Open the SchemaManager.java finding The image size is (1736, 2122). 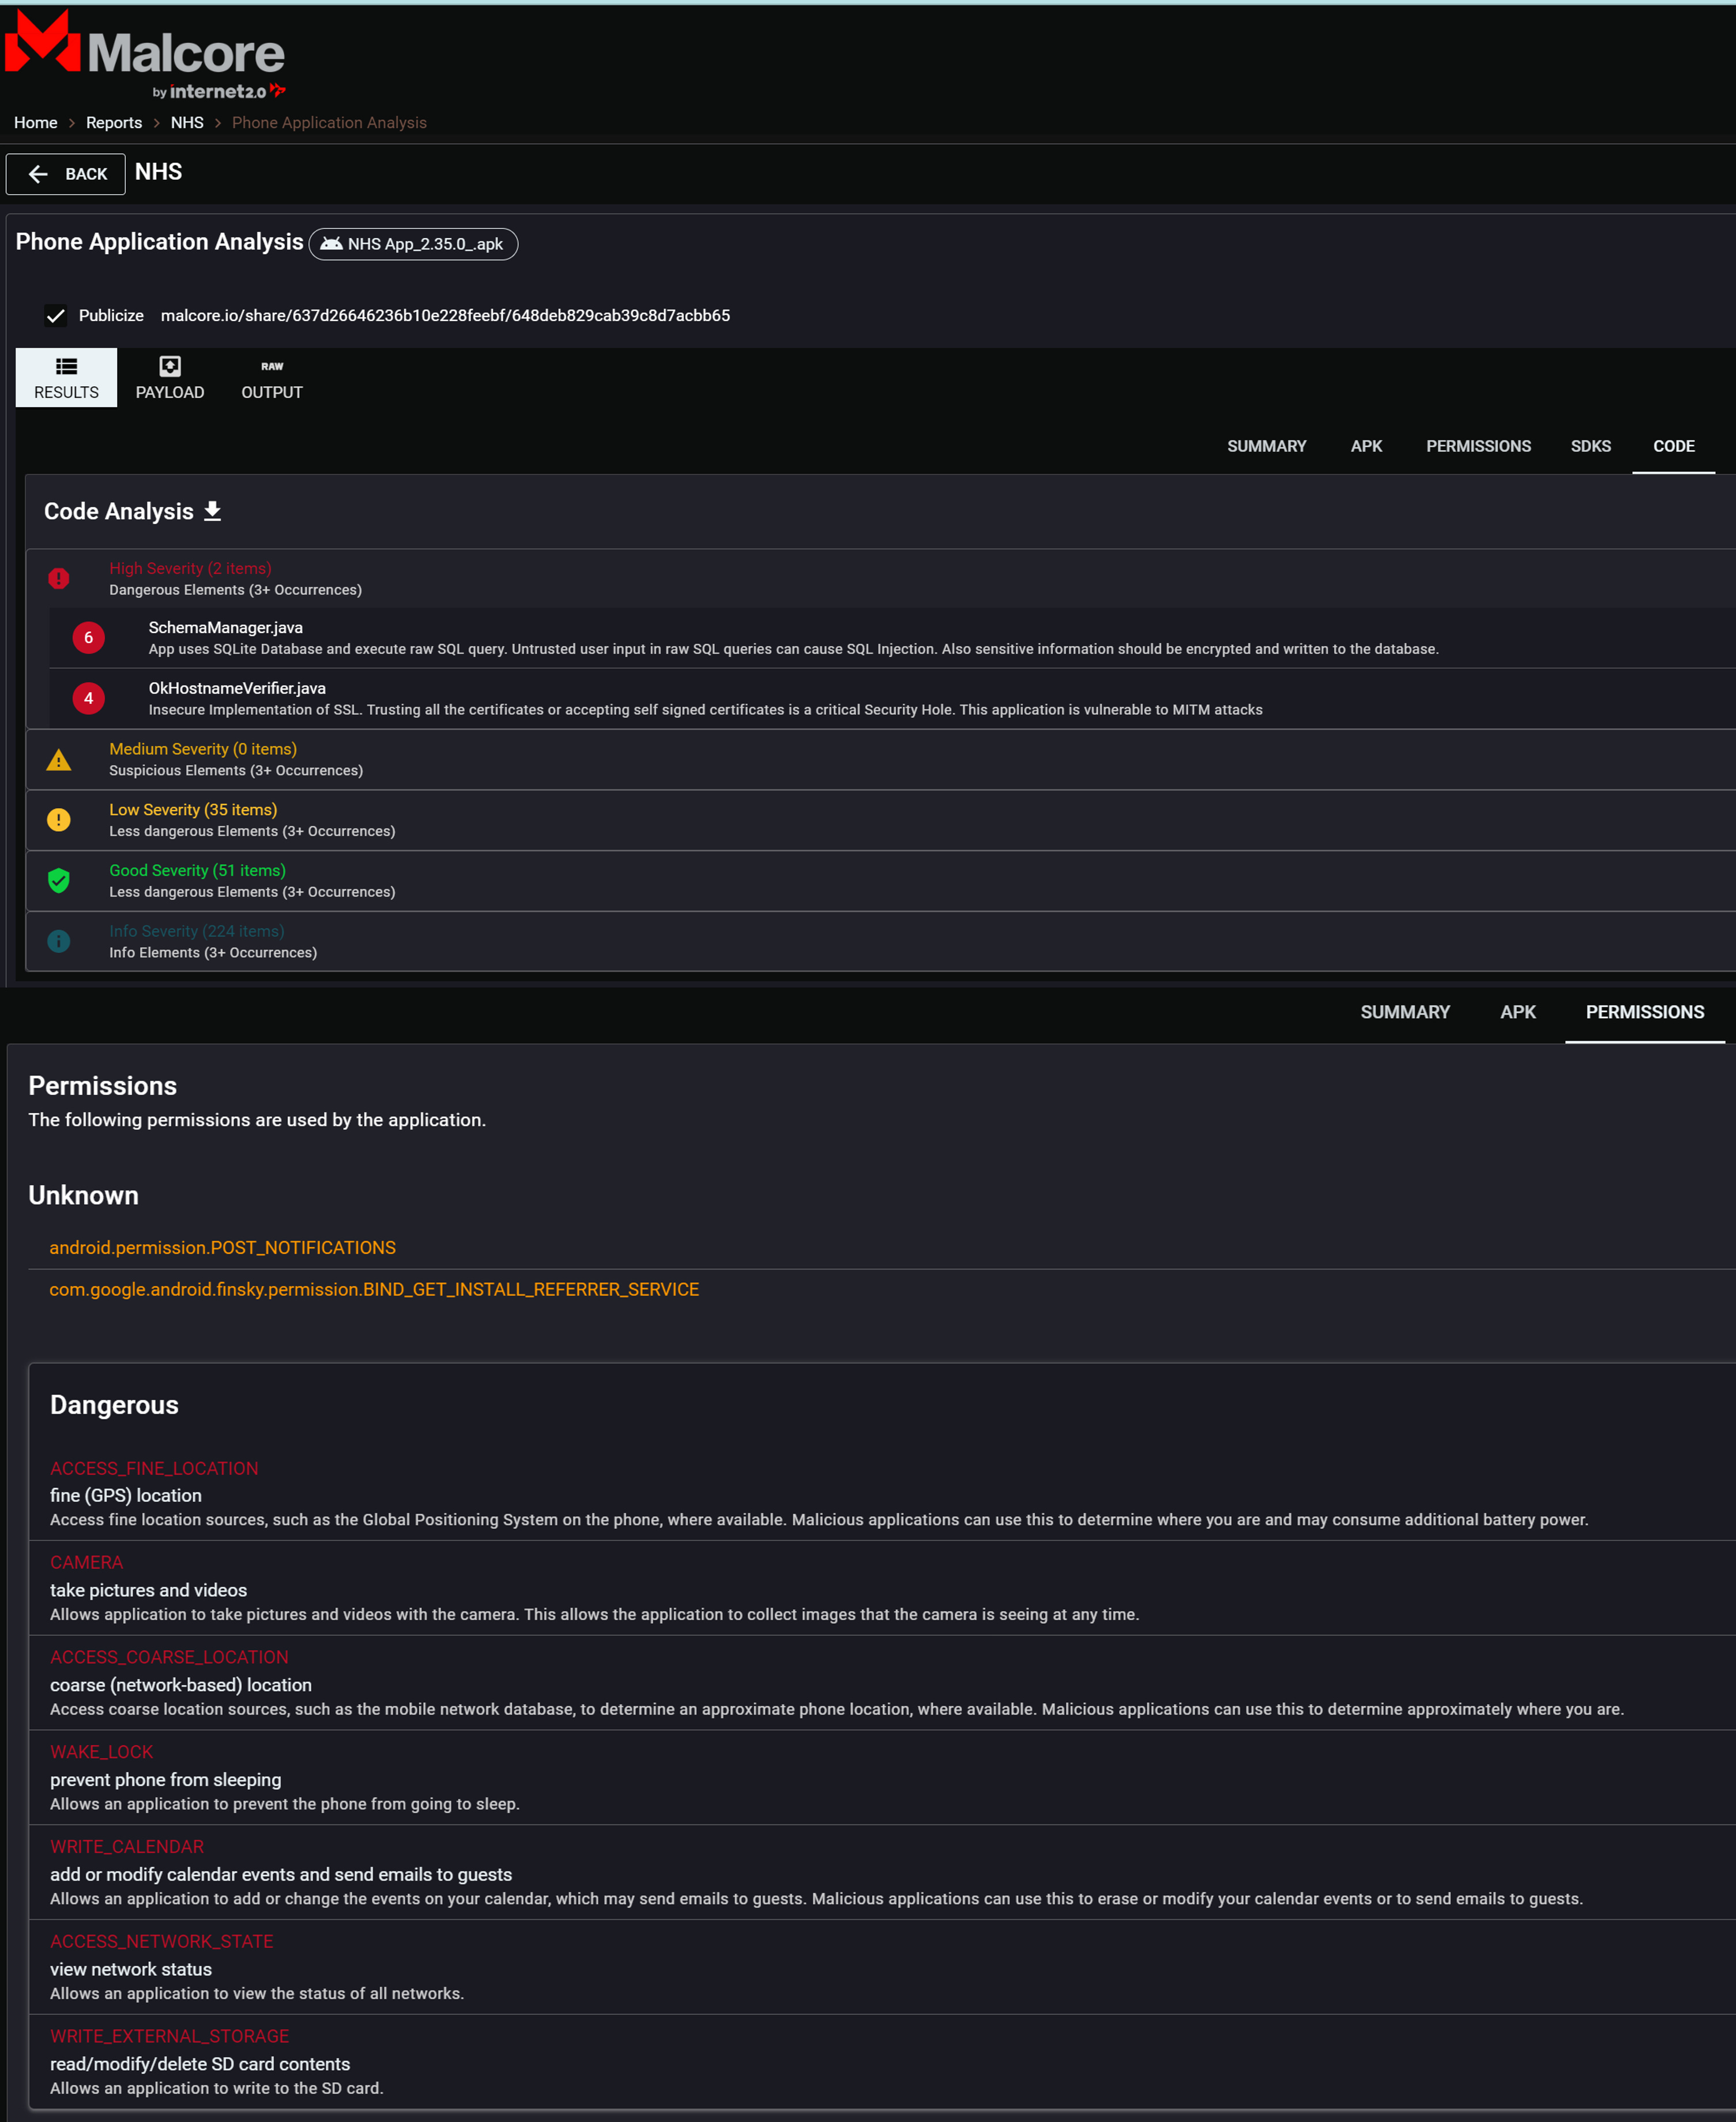pyautogui.click(x=892, y=638)
